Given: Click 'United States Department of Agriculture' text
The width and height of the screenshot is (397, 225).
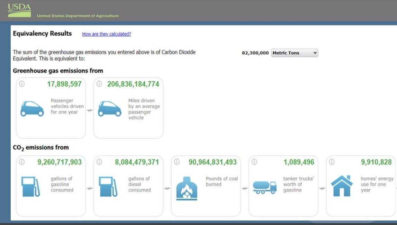Looking at the screenshot, I should (x=78, y=16).
